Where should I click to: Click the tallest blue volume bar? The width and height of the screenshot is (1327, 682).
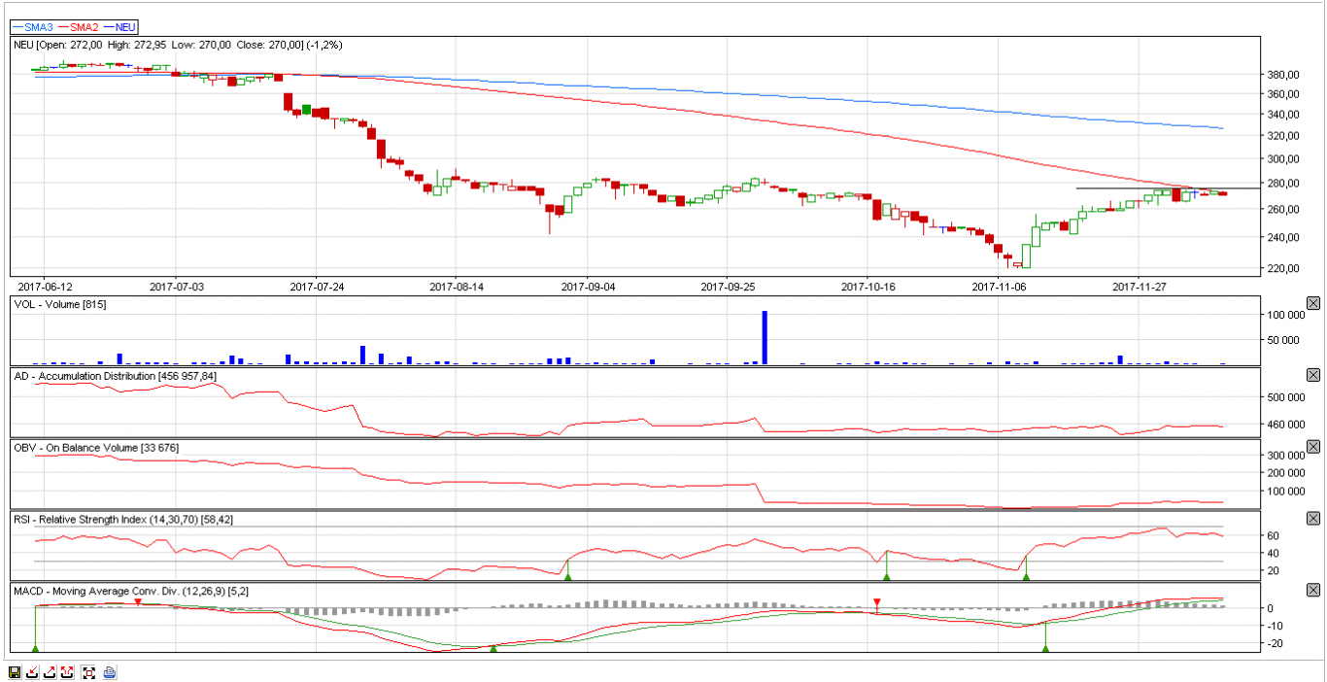(765, 337)
